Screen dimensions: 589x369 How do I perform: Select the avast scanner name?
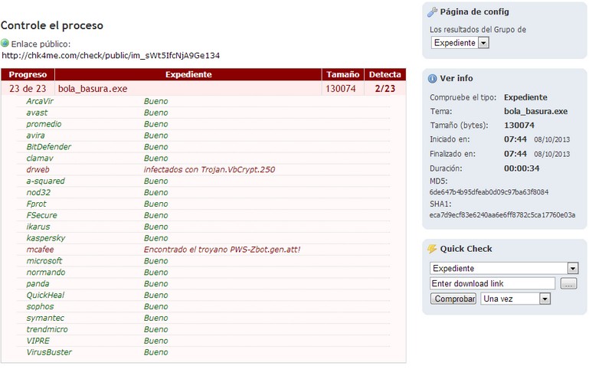coord(37,113)
